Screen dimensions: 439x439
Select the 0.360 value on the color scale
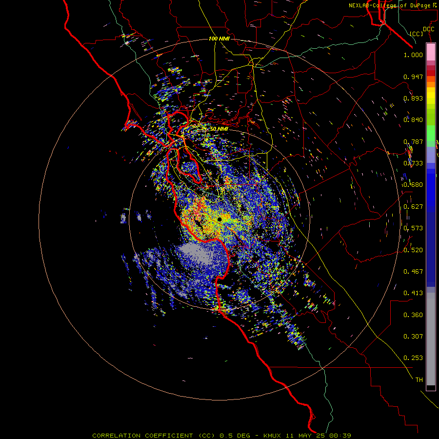point(413,315)
